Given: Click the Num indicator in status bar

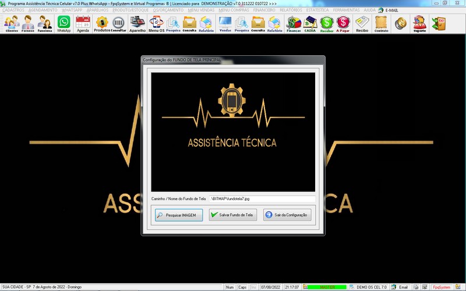Looking at the screenshot, I should point(230,287).
